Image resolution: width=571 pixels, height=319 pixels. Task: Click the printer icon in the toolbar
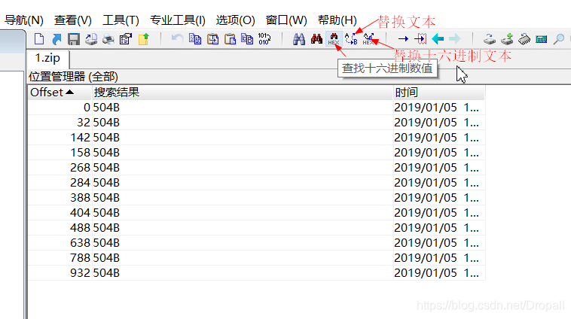coord(108,38)
